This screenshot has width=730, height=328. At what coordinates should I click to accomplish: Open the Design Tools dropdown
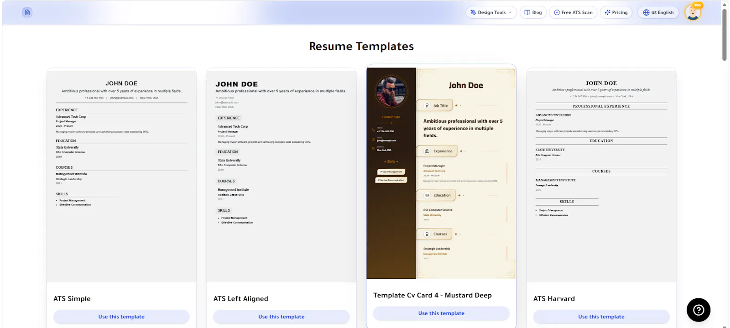491,12
